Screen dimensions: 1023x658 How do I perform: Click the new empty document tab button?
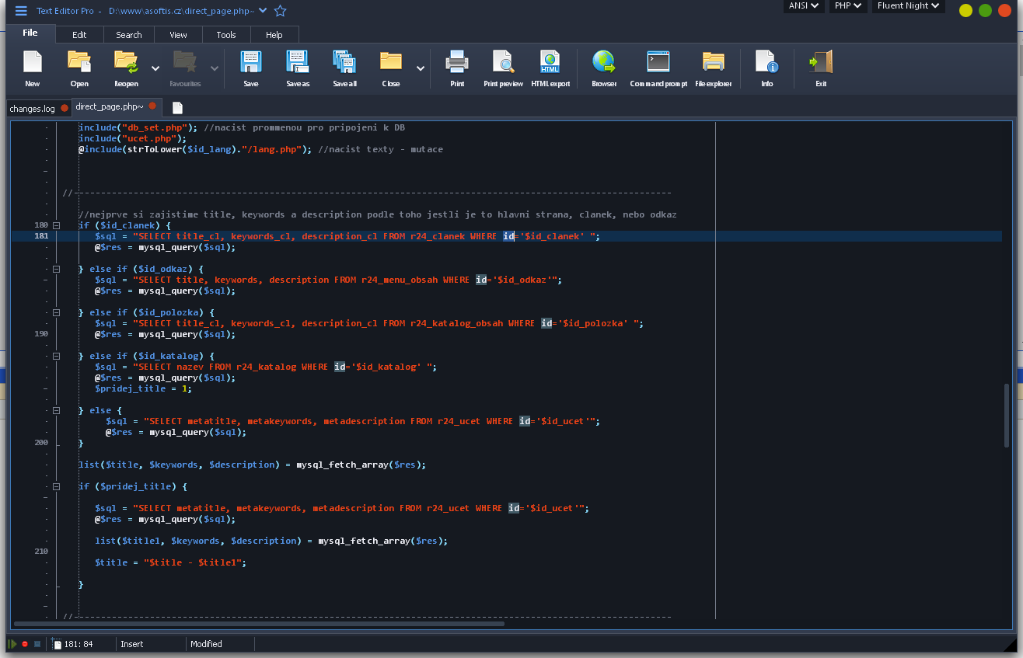(177, 108)
